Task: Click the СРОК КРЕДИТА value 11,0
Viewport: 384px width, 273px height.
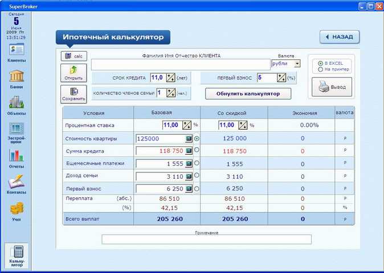Action: click(158, 78)
